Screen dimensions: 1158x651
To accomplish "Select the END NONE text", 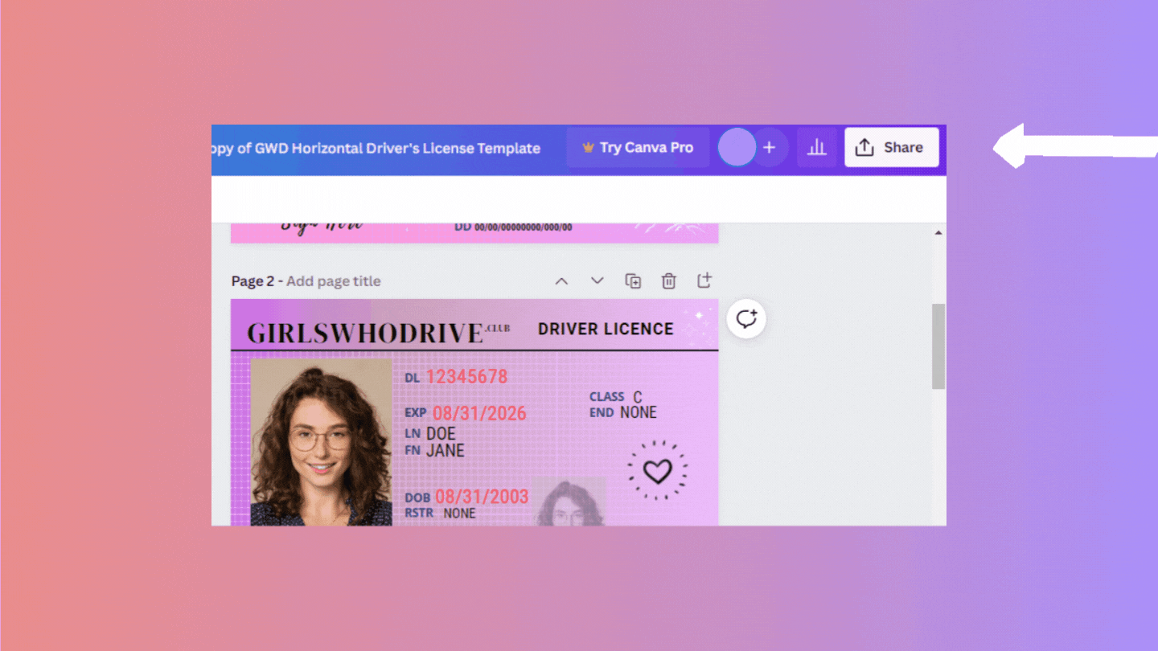I will 623,412.
